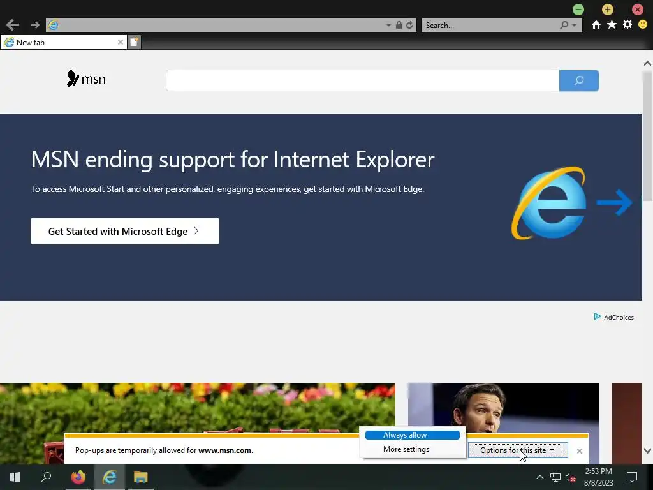Image resolution: width=653 pixels, height=490 pixels.
Task: Choose Always allow from the pop-up menu
Action: pyautogui.click(x=413, y=435)
